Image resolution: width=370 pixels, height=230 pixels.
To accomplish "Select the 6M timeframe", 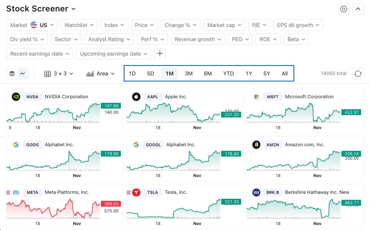I will [x=208, y=73].
